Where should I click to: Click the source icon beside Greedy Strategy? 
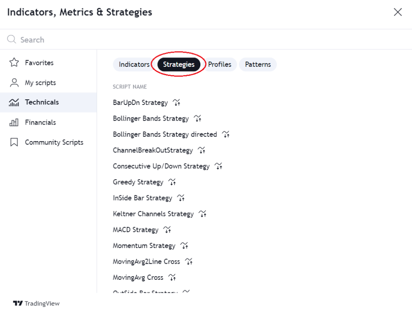point(172,182)
